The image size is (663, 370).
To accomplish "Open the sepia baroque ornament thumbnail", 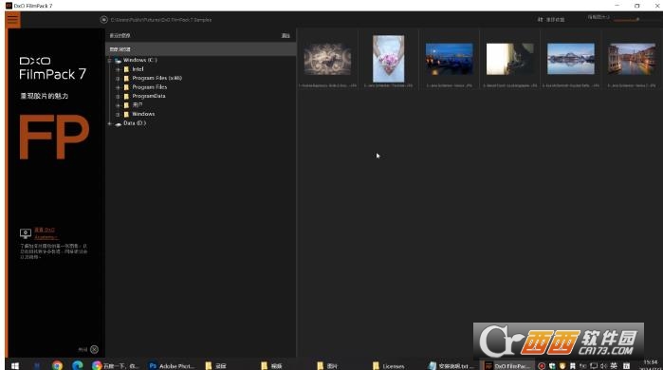I will (327, 59).
